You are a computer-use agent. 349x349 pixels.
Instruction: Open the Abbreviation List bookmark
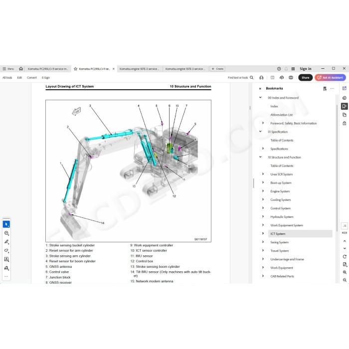281,115
